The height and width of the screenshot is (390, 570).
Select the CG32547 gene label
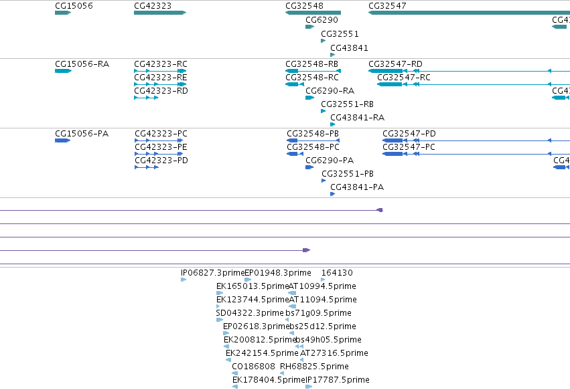coord(387,6)
